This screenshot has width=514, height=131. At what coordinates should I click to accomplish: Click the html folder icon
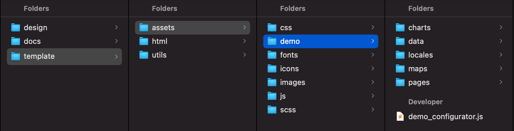pyautogui.click(x=144, y=41)
